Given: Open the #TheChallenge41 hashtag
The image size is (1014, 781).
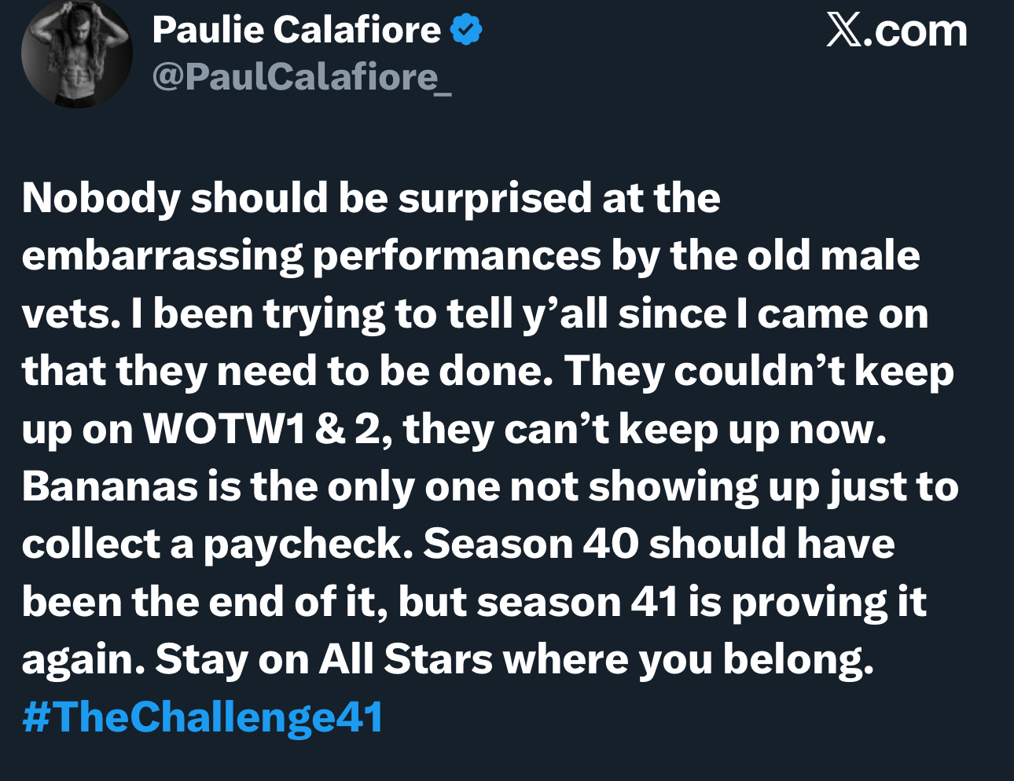Looking at the screenshot, I should 203,717.
